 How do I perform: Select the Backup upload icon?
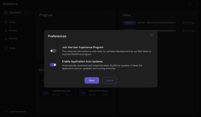point(6,30)
